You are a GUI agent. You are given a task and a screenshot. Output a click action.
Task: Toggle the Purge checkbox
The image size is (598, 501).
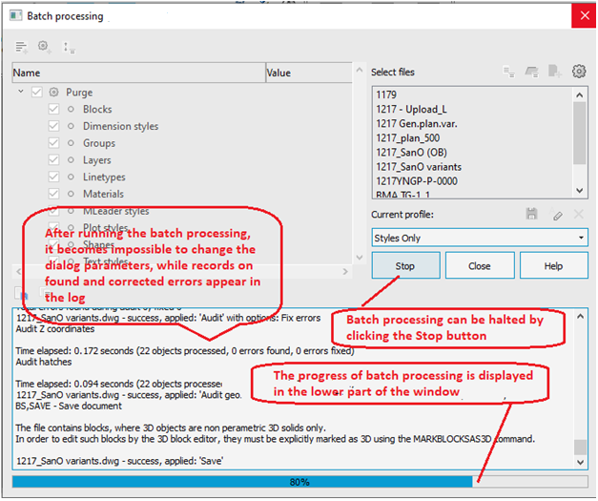pos(37,93)
